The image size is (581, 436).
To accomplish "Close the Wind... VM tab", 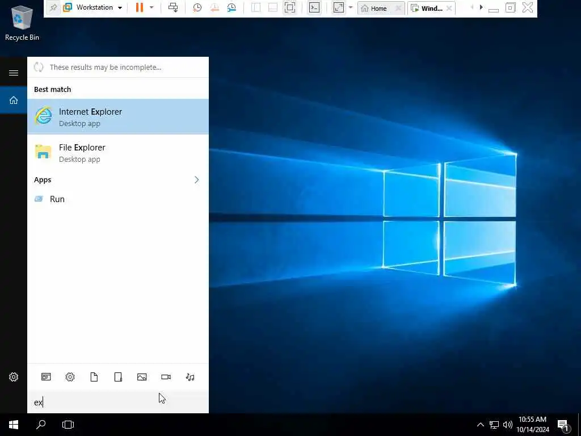I will click(449, 8).
